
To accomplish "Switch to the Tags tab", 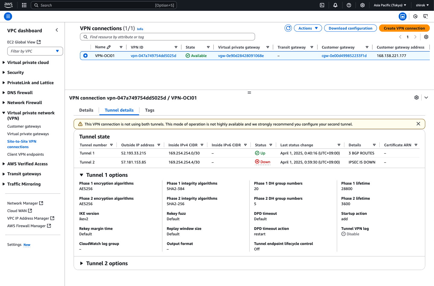I will [150, 110].
